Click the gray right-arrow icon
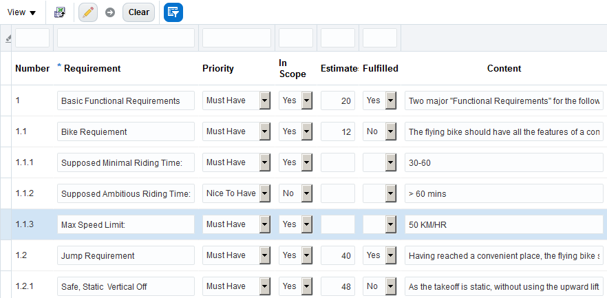Viewport: 607px width, 298px height. coord(110,12)
